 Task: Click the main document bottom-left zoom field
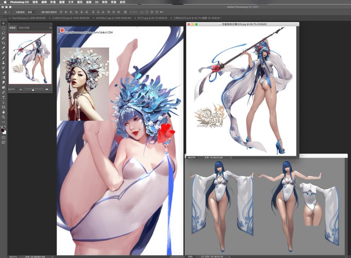tap(13, 256)
